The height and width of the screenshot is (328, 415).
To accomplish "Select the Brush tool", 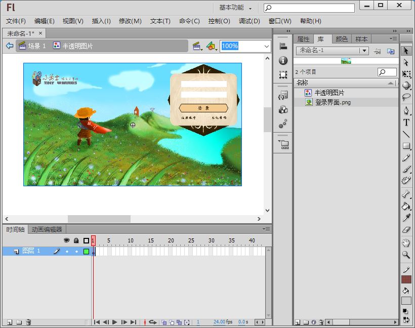I will (x=406, y=170).
